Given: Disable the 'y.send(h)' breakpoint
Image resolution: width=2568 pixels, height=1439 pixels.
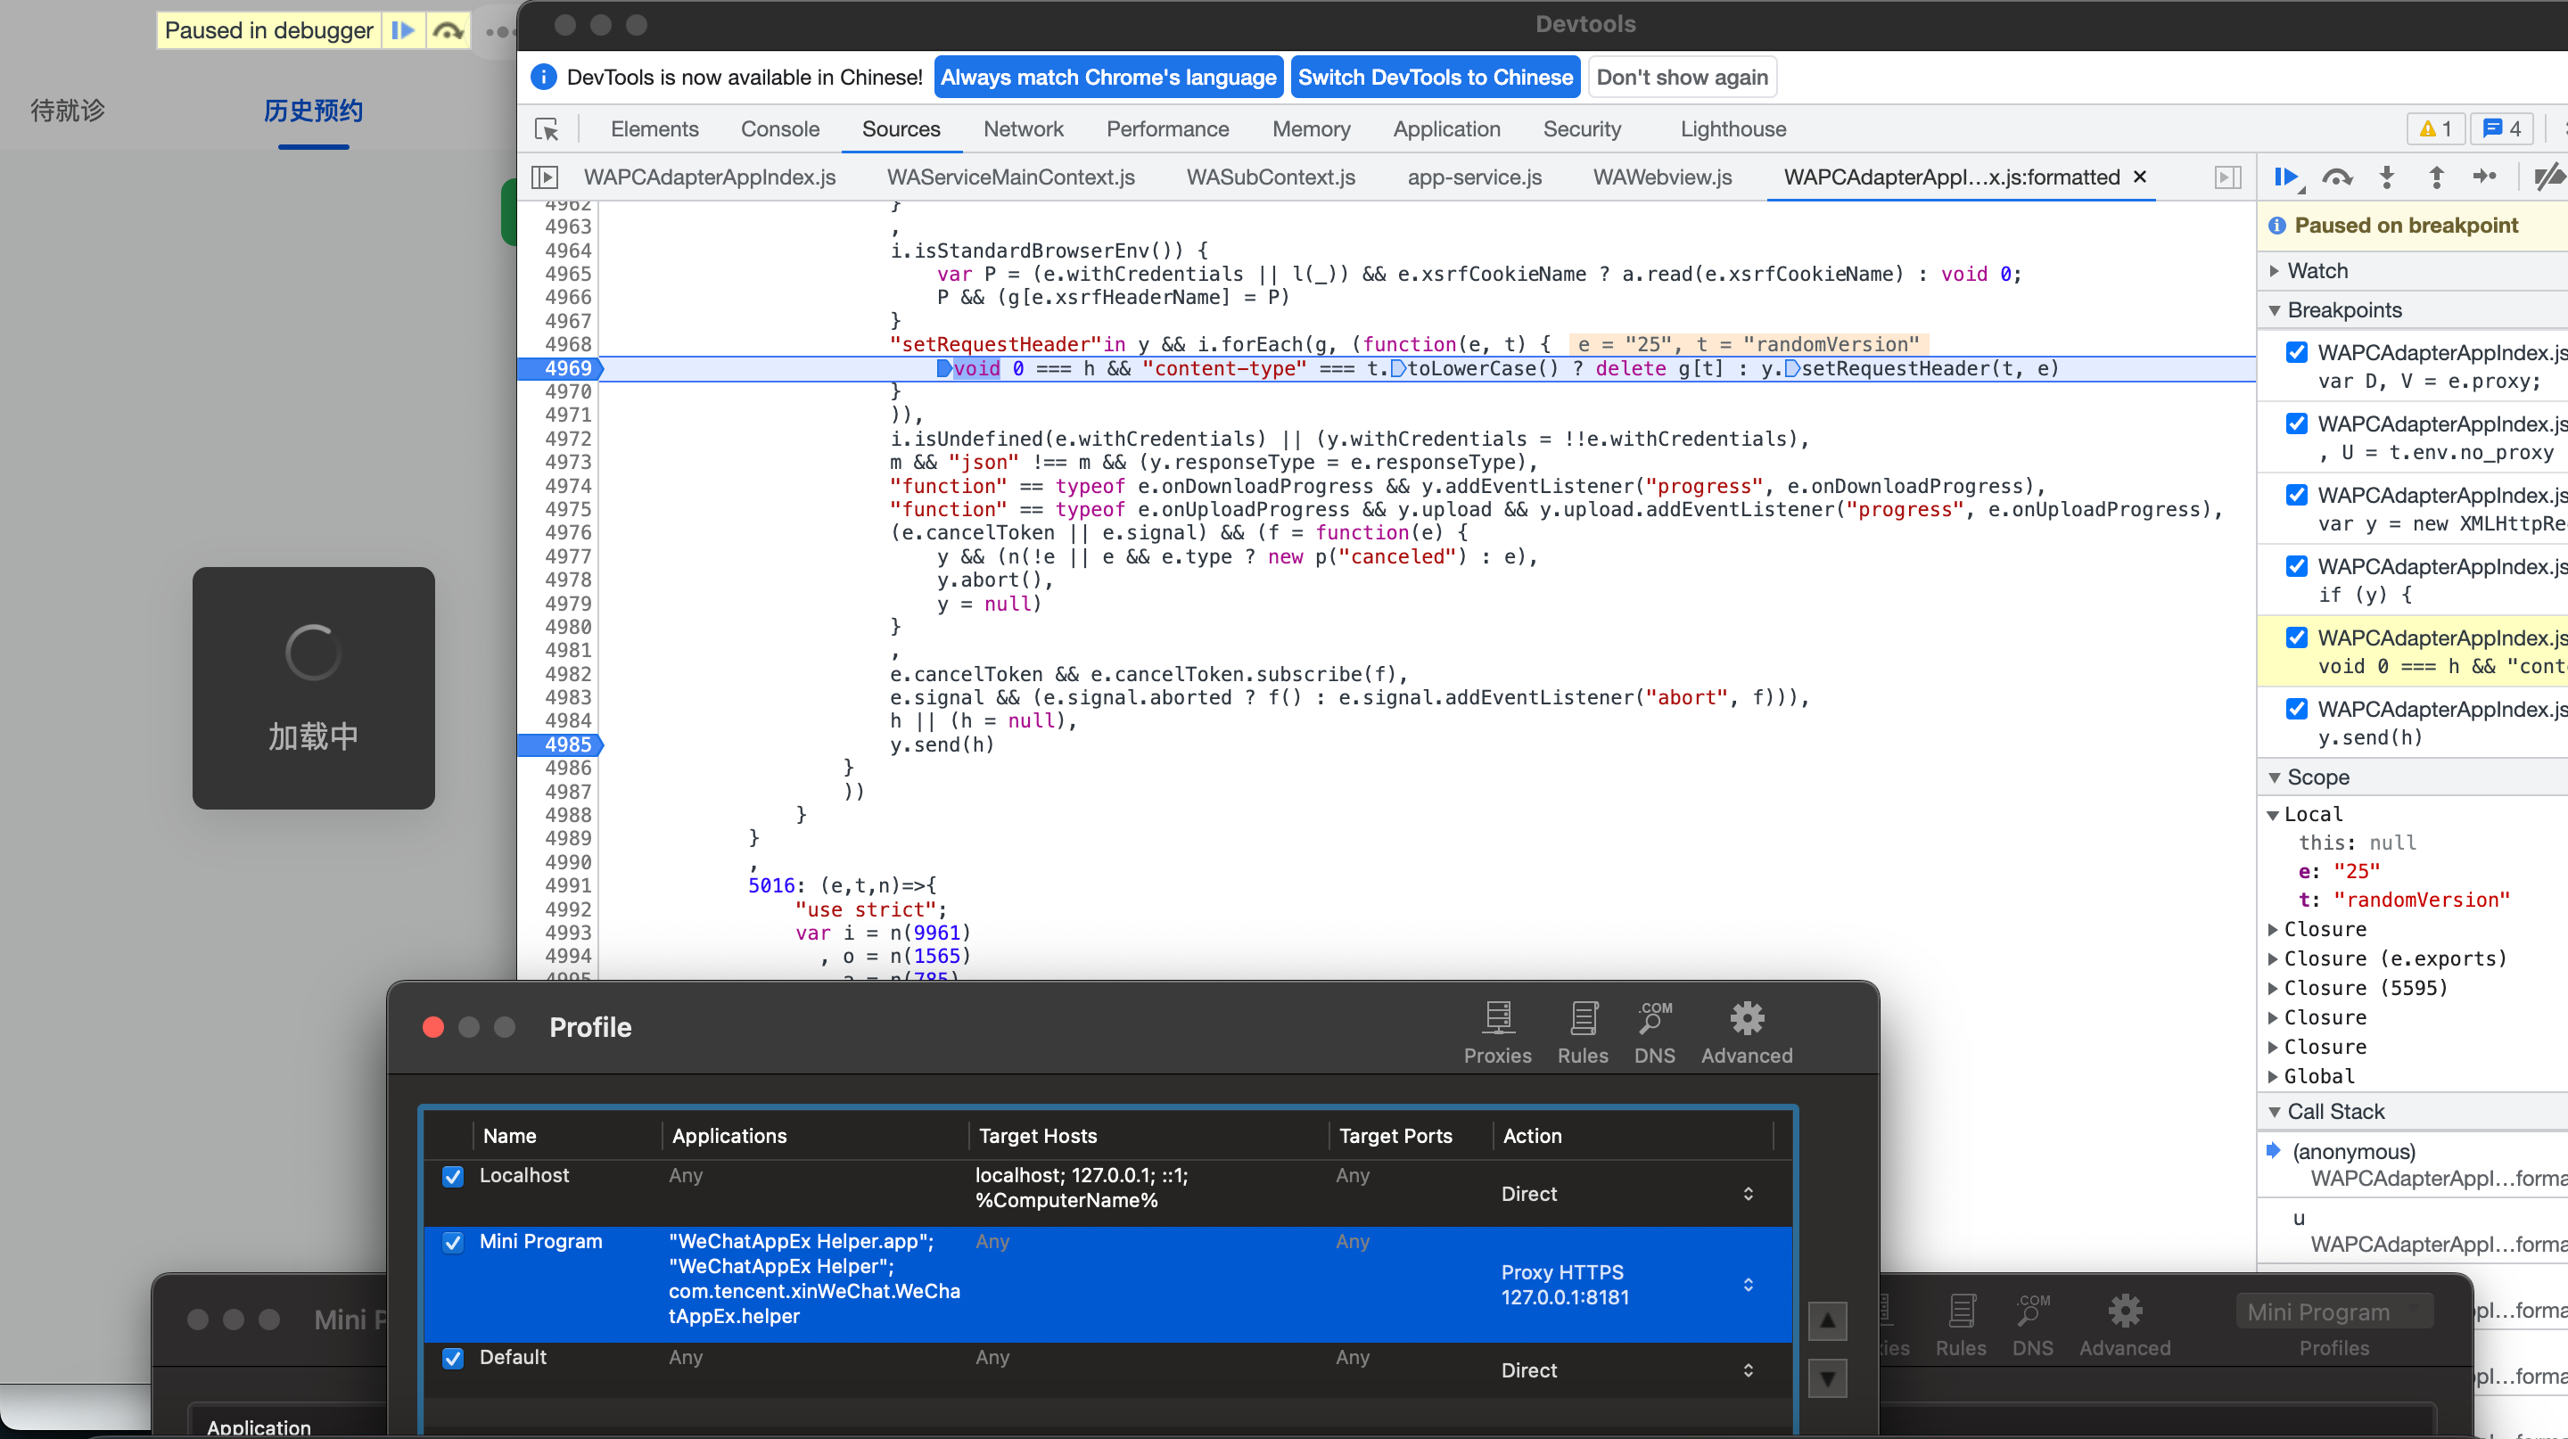Looking at the screenshot, I should point(2297,709).
